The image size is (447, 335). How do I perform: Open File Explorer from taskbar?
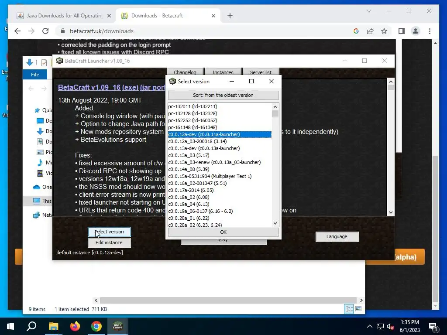(x=53, y=326)
